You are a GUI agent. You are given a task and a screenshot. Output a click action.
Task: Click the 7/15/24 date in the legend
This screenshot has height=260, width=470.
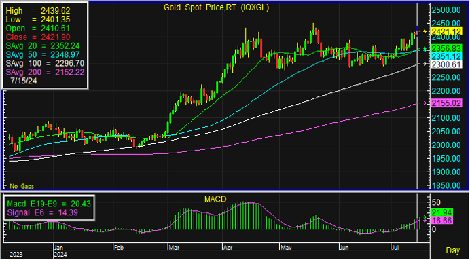pyautogui.click(x=24, y=81)
